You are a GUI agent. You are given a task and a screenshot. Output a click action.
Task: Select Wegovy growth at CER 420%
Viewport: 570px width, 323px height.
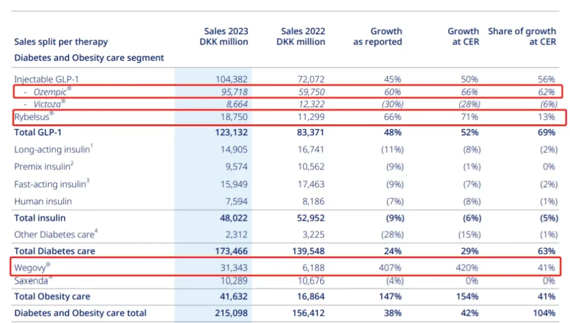pos(467,268)
